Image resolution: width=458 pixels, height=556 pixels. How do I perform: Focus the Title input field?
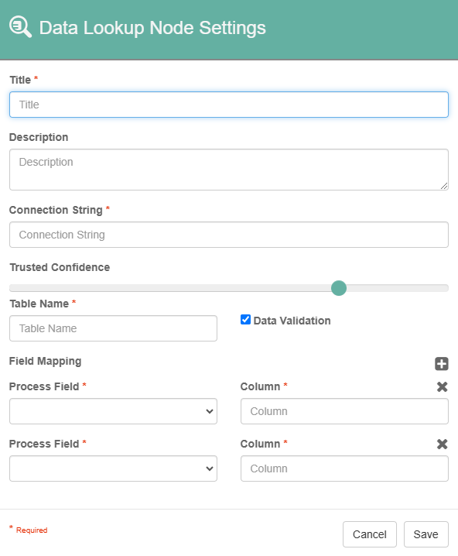pos(229,105)
